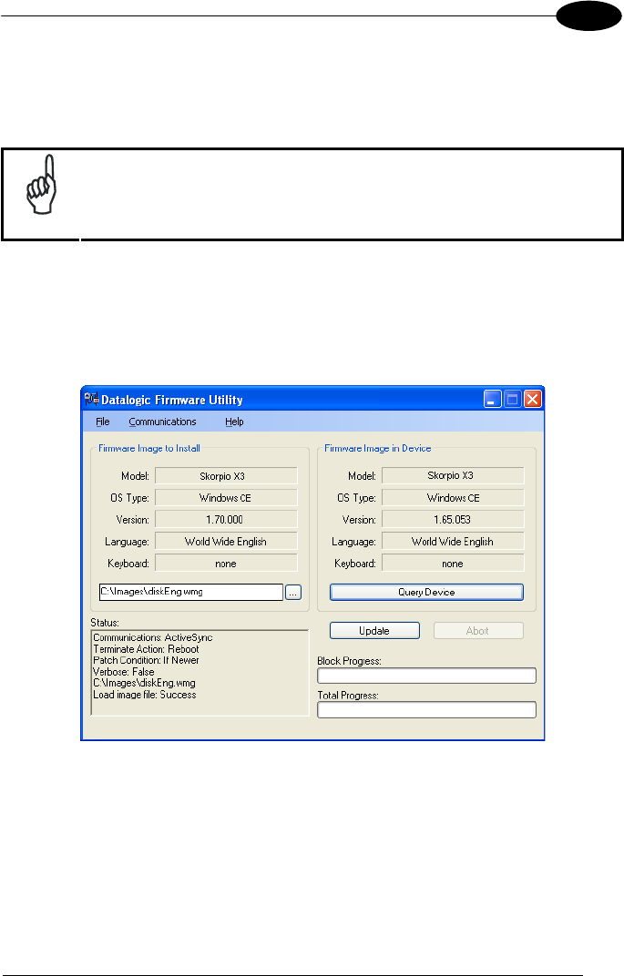Click install image Language World Wide English
The height and width of the screenshot is (976, 624).
click(x=226, y=542)
